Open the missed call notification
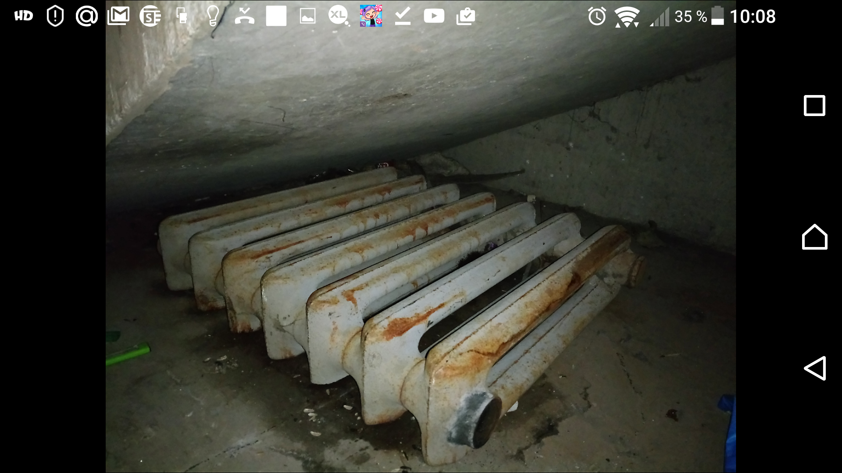842x473 pixels. pyautogui.click(x=244, y=16)
